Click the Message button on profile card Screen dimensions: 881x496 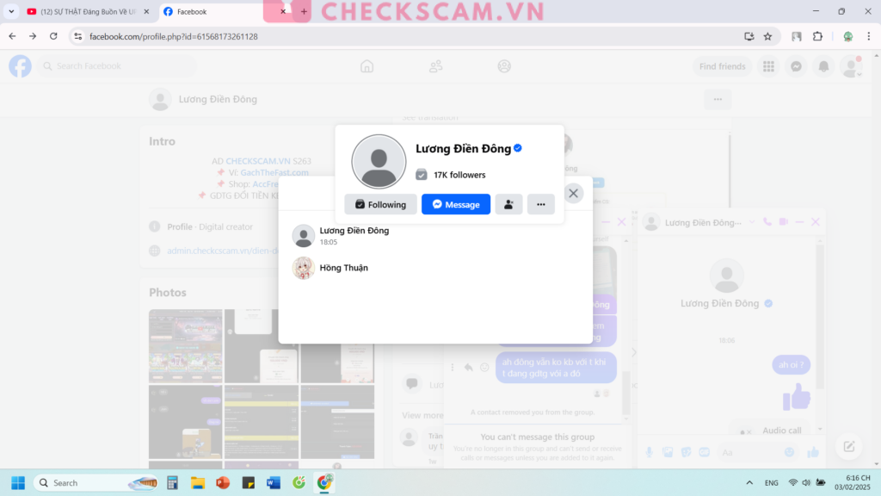(x=456, y=204)
